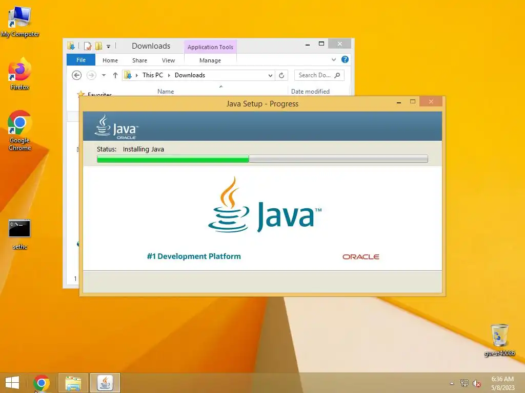The width and height of the screenshot is (525, 393).
Task: Open the clock showing 6:36 AM
Action: pos(502,383)
